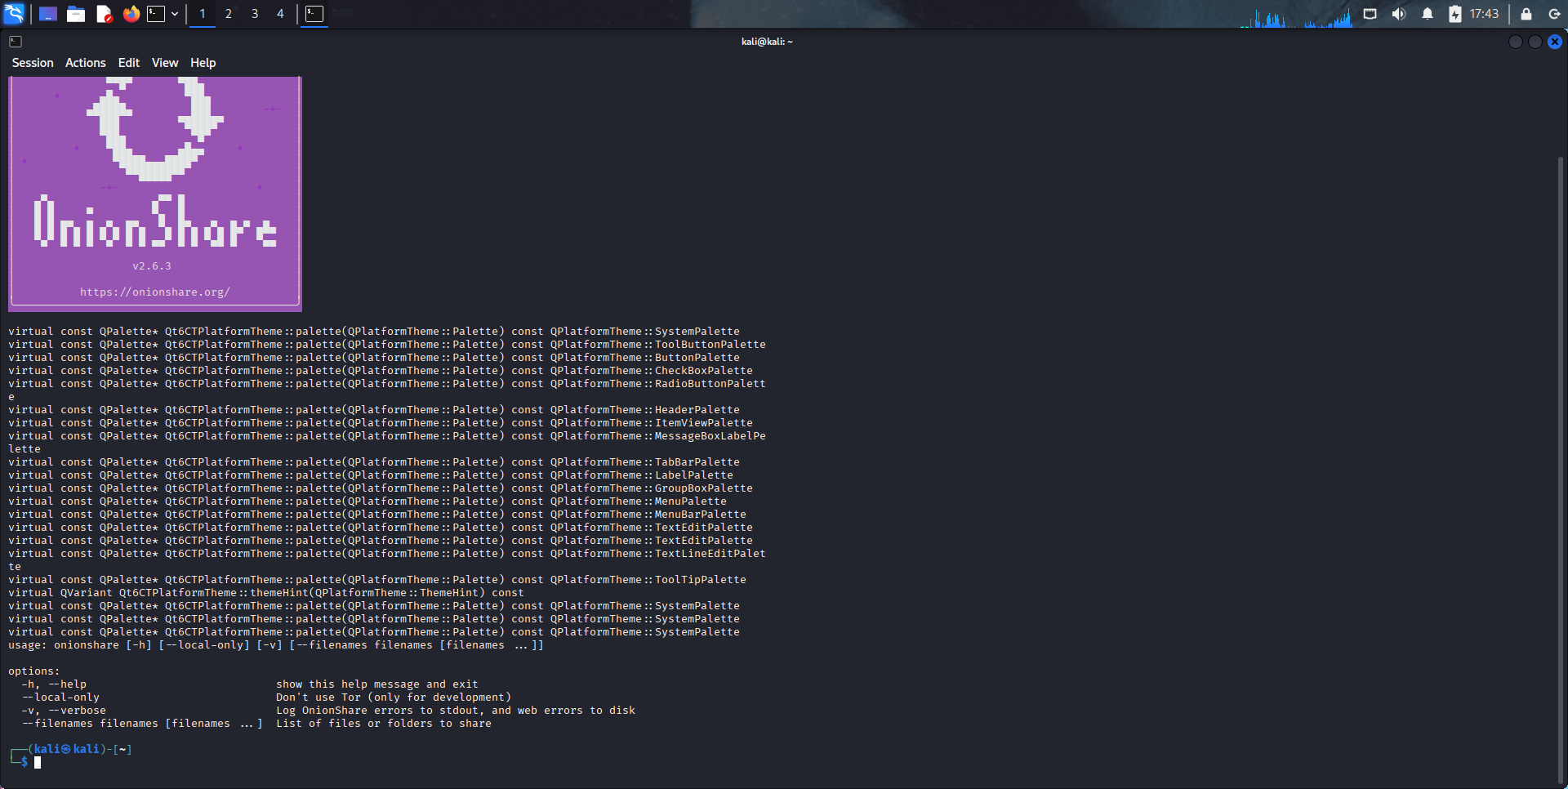Click the line ending in ToolButtonPalette
This screenshot has width=1568, height=789.
pos(387,345)
